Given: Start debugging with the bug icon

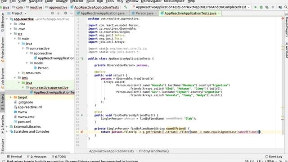Looking at the screenshot, I should (x=261, y=7).
